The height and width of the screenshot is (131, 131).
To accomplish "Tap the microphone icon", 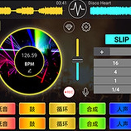I will click(86, 92).
